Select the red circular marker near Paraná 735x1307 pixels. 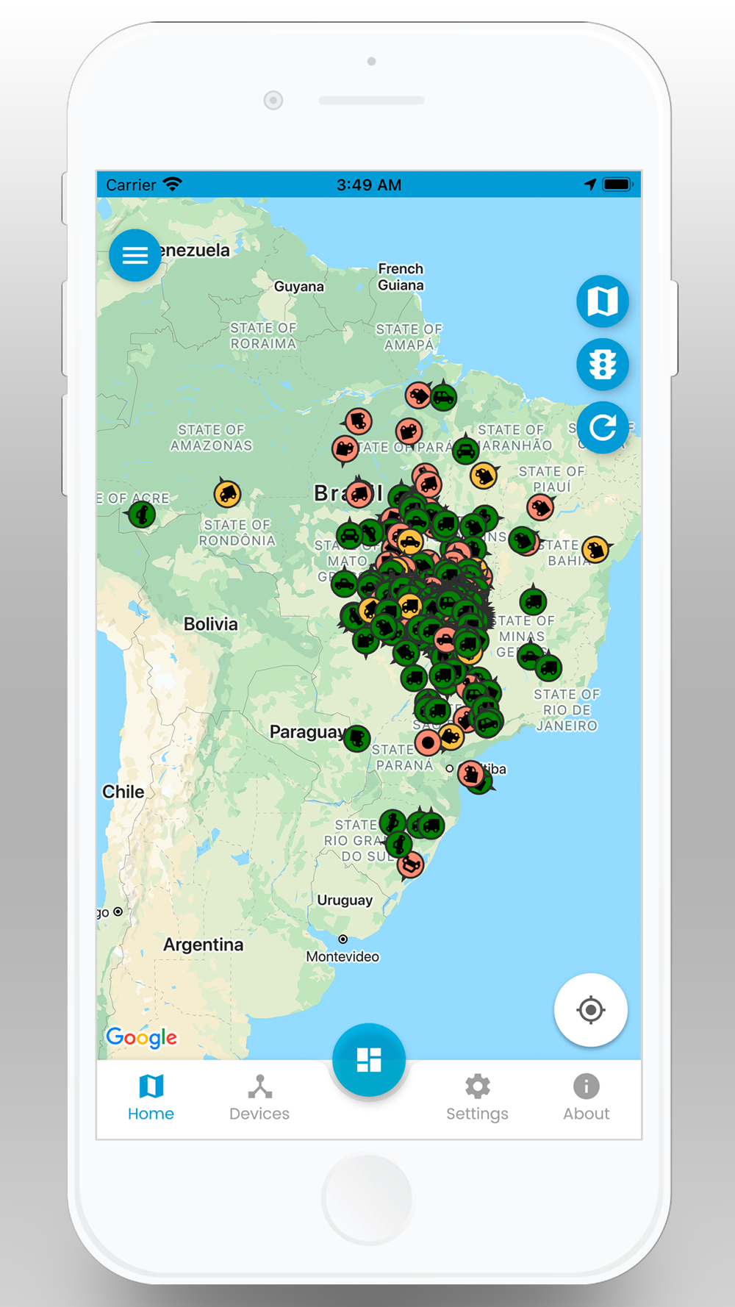[427, 742]
